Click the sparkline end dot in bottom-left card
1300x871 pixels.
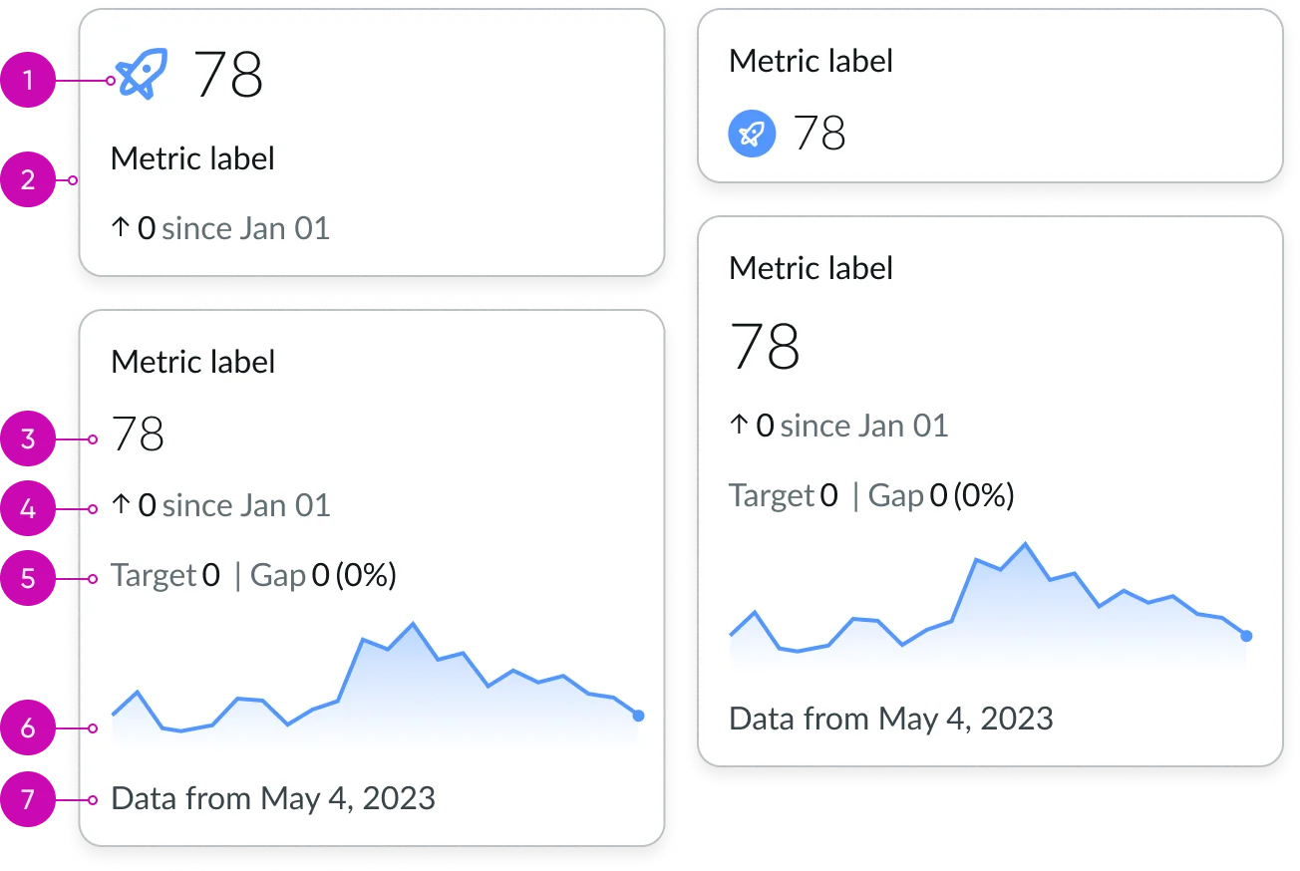638,716
